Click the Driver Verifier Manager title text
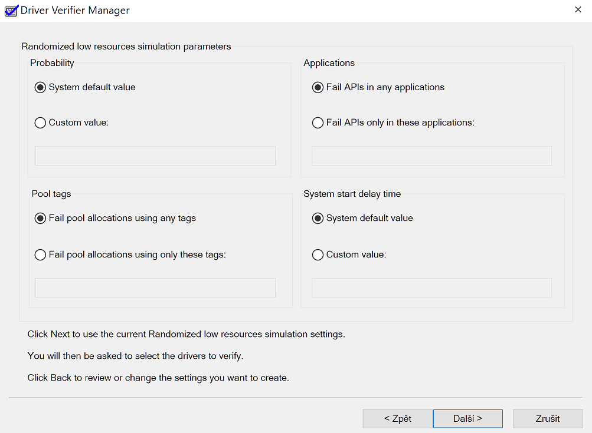The image size is (592, 433). tap(75, 11)
